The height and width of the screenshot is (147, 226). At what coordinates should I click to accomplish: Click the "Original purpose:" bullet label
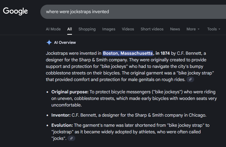(70, 92)
